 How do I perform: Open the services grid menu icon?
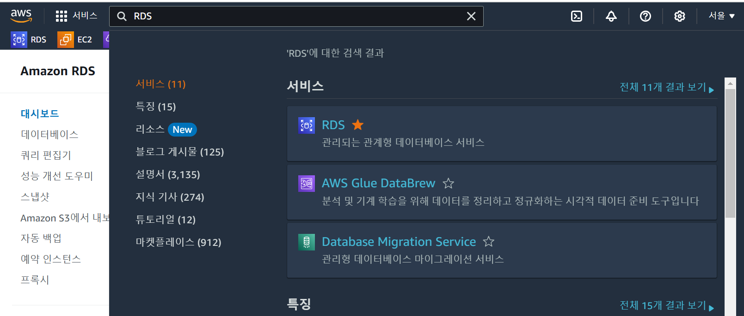(61, 16)
